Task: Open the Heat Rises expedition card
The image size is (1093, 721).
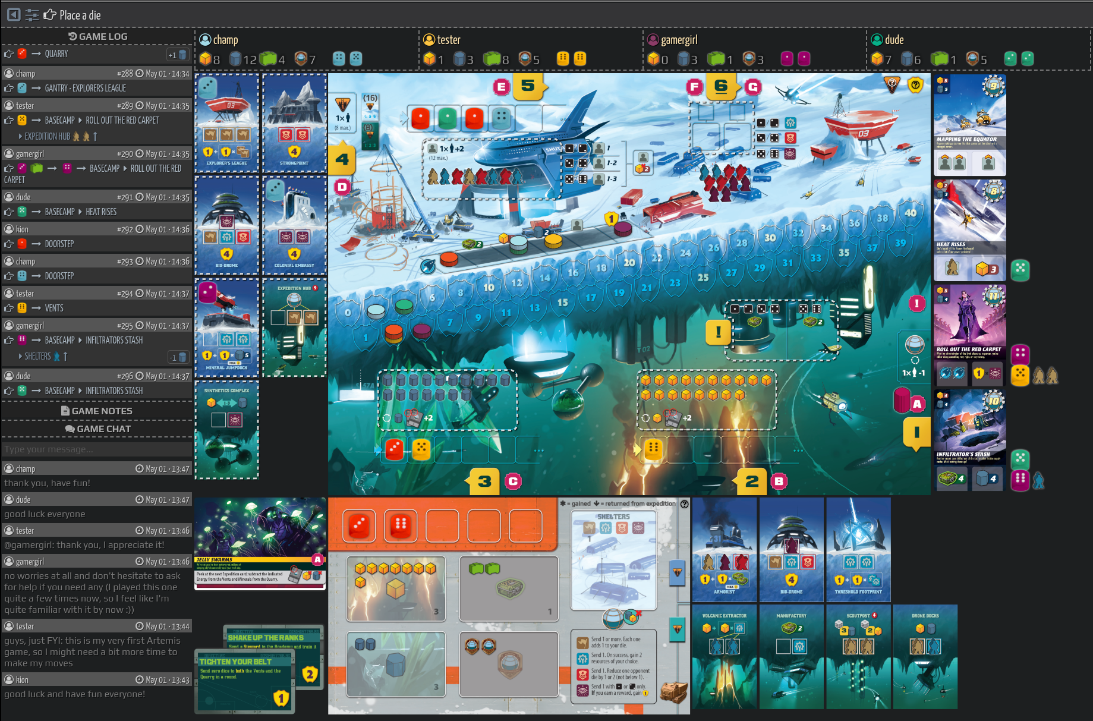Action: pos(970,231)
